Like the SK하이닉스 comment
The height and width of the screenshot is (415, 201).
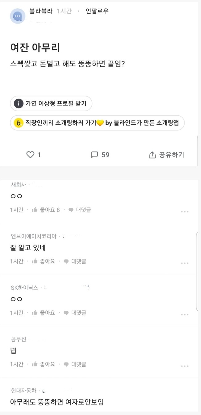pos(35,313)
